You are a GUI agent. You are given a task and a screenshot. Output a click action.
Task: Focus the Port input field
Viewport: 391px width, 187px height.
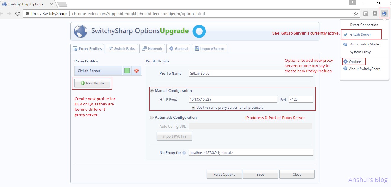(301, 99)
